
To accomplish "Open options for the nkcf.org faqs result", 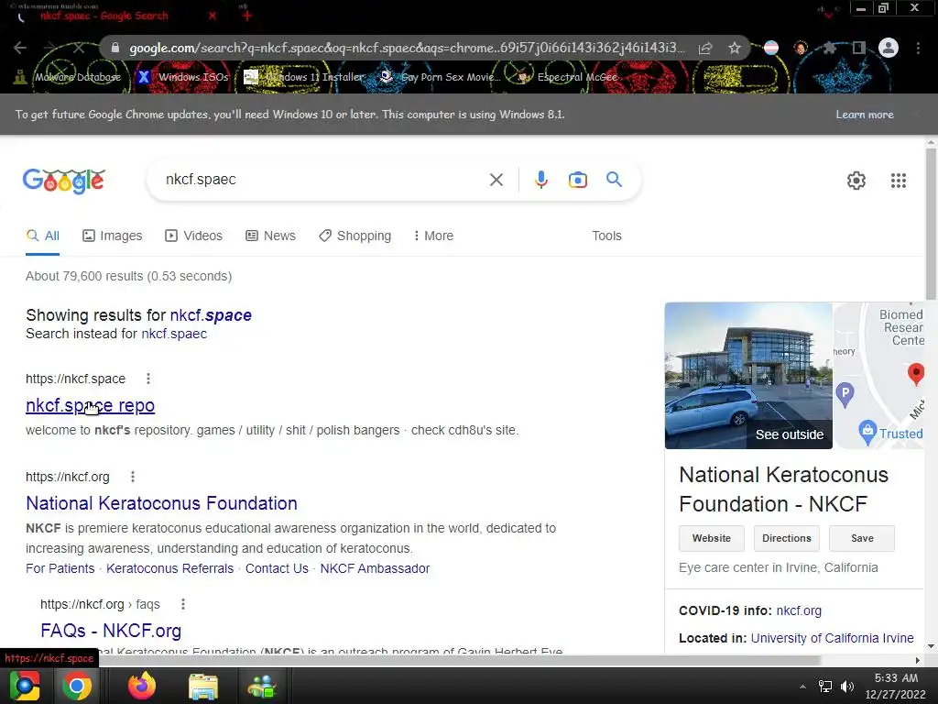I will point(183,604).
